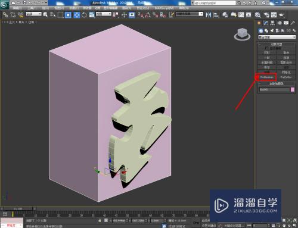
Task: Open the Select by Name dialog
Action: tap(53, 15)
